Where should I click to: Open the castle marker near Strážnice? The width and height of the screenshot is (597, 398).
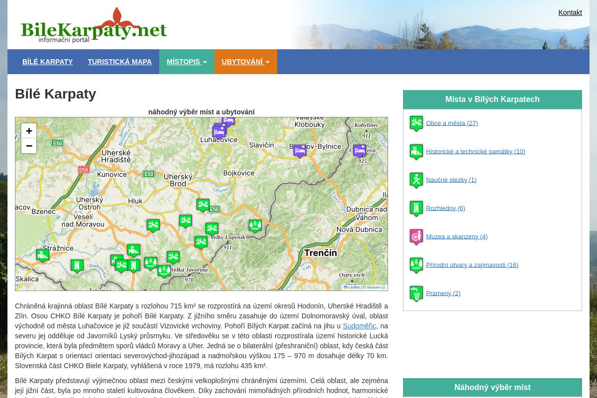coord(42,255)
